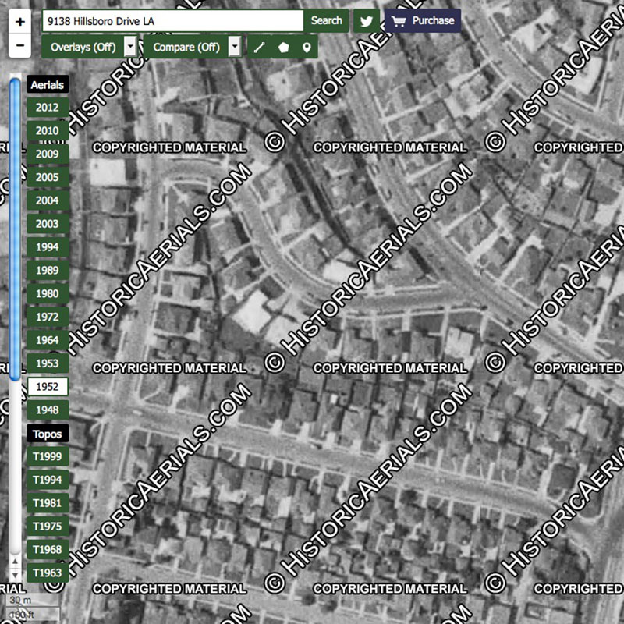This screenshot has width=624, height=624.
Task: Select the line measure tool
Action: (x=260, y=48)
